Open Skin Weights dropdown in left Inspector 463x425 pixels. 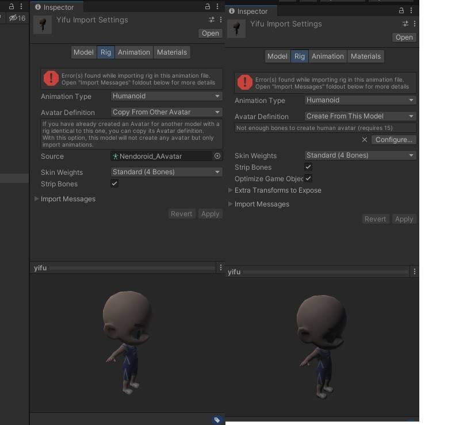167,172
